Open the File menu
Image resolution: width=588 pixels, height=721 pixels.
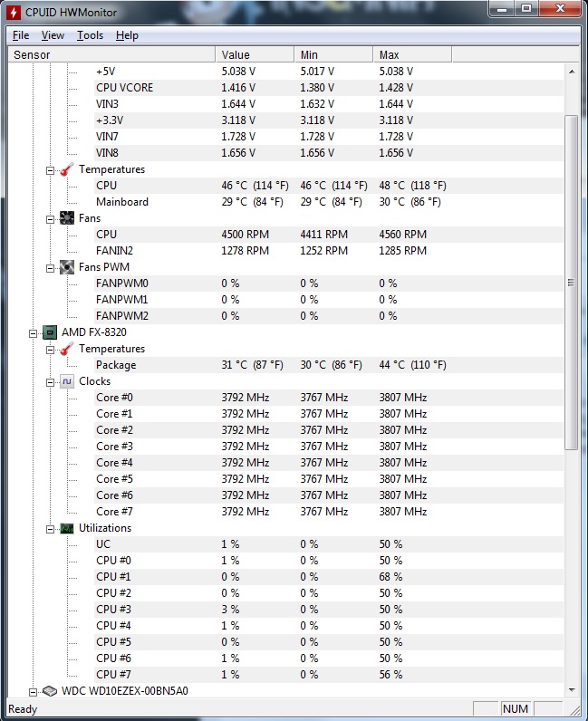click(21, 35)
